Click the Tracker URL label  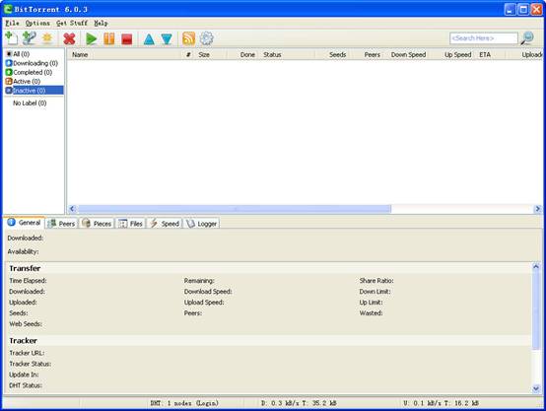(x=27, y=353)
